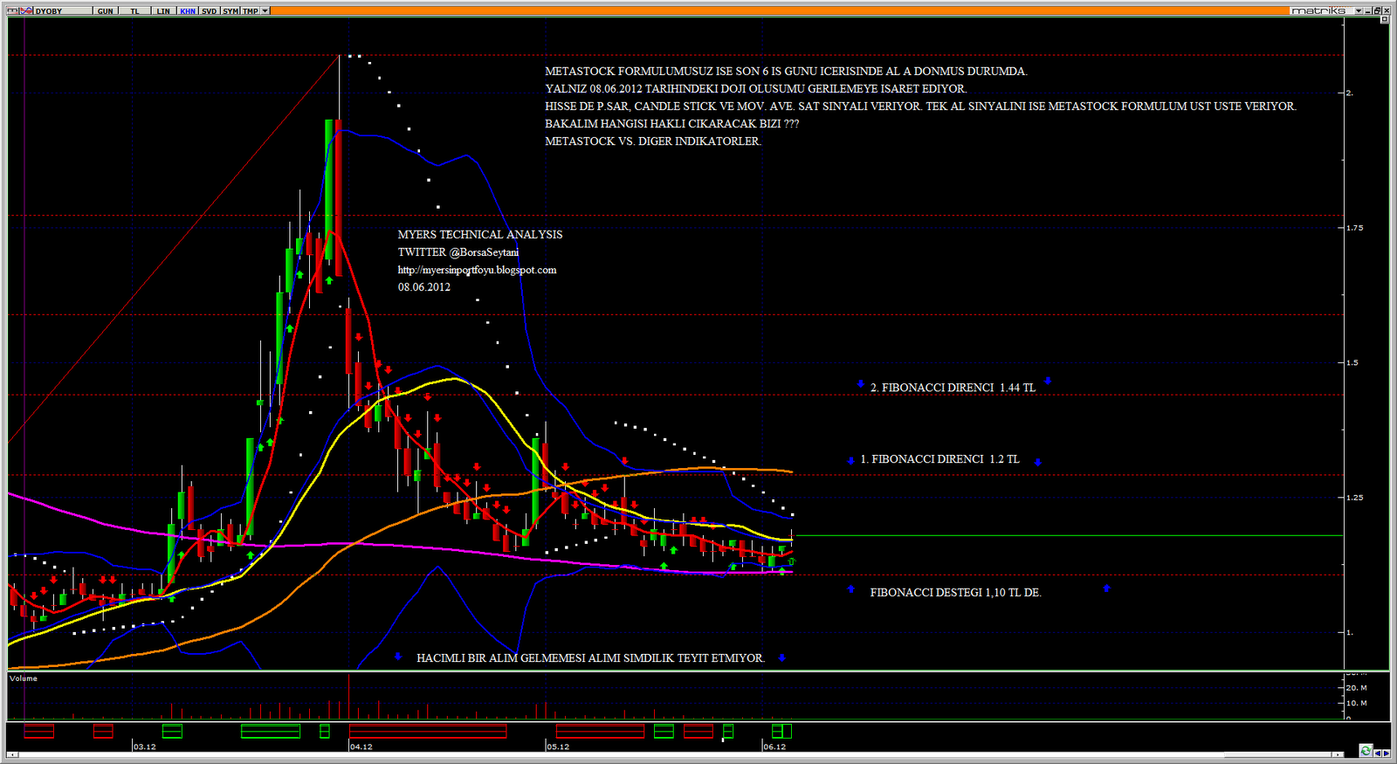The width and height of the screenshot is (1397, 764).
Task: Click the TWITTER @BorsaSeytani text
Action: 458,252
